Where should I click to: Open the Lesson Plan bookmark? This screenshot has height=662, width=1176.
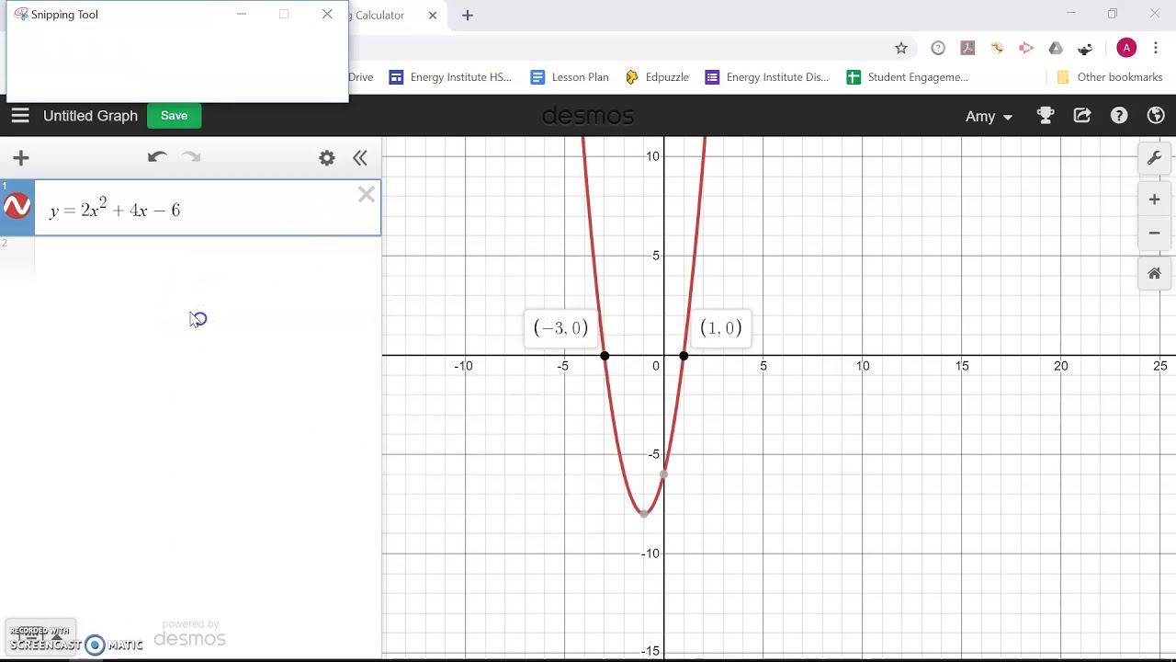tap(570, 77)
